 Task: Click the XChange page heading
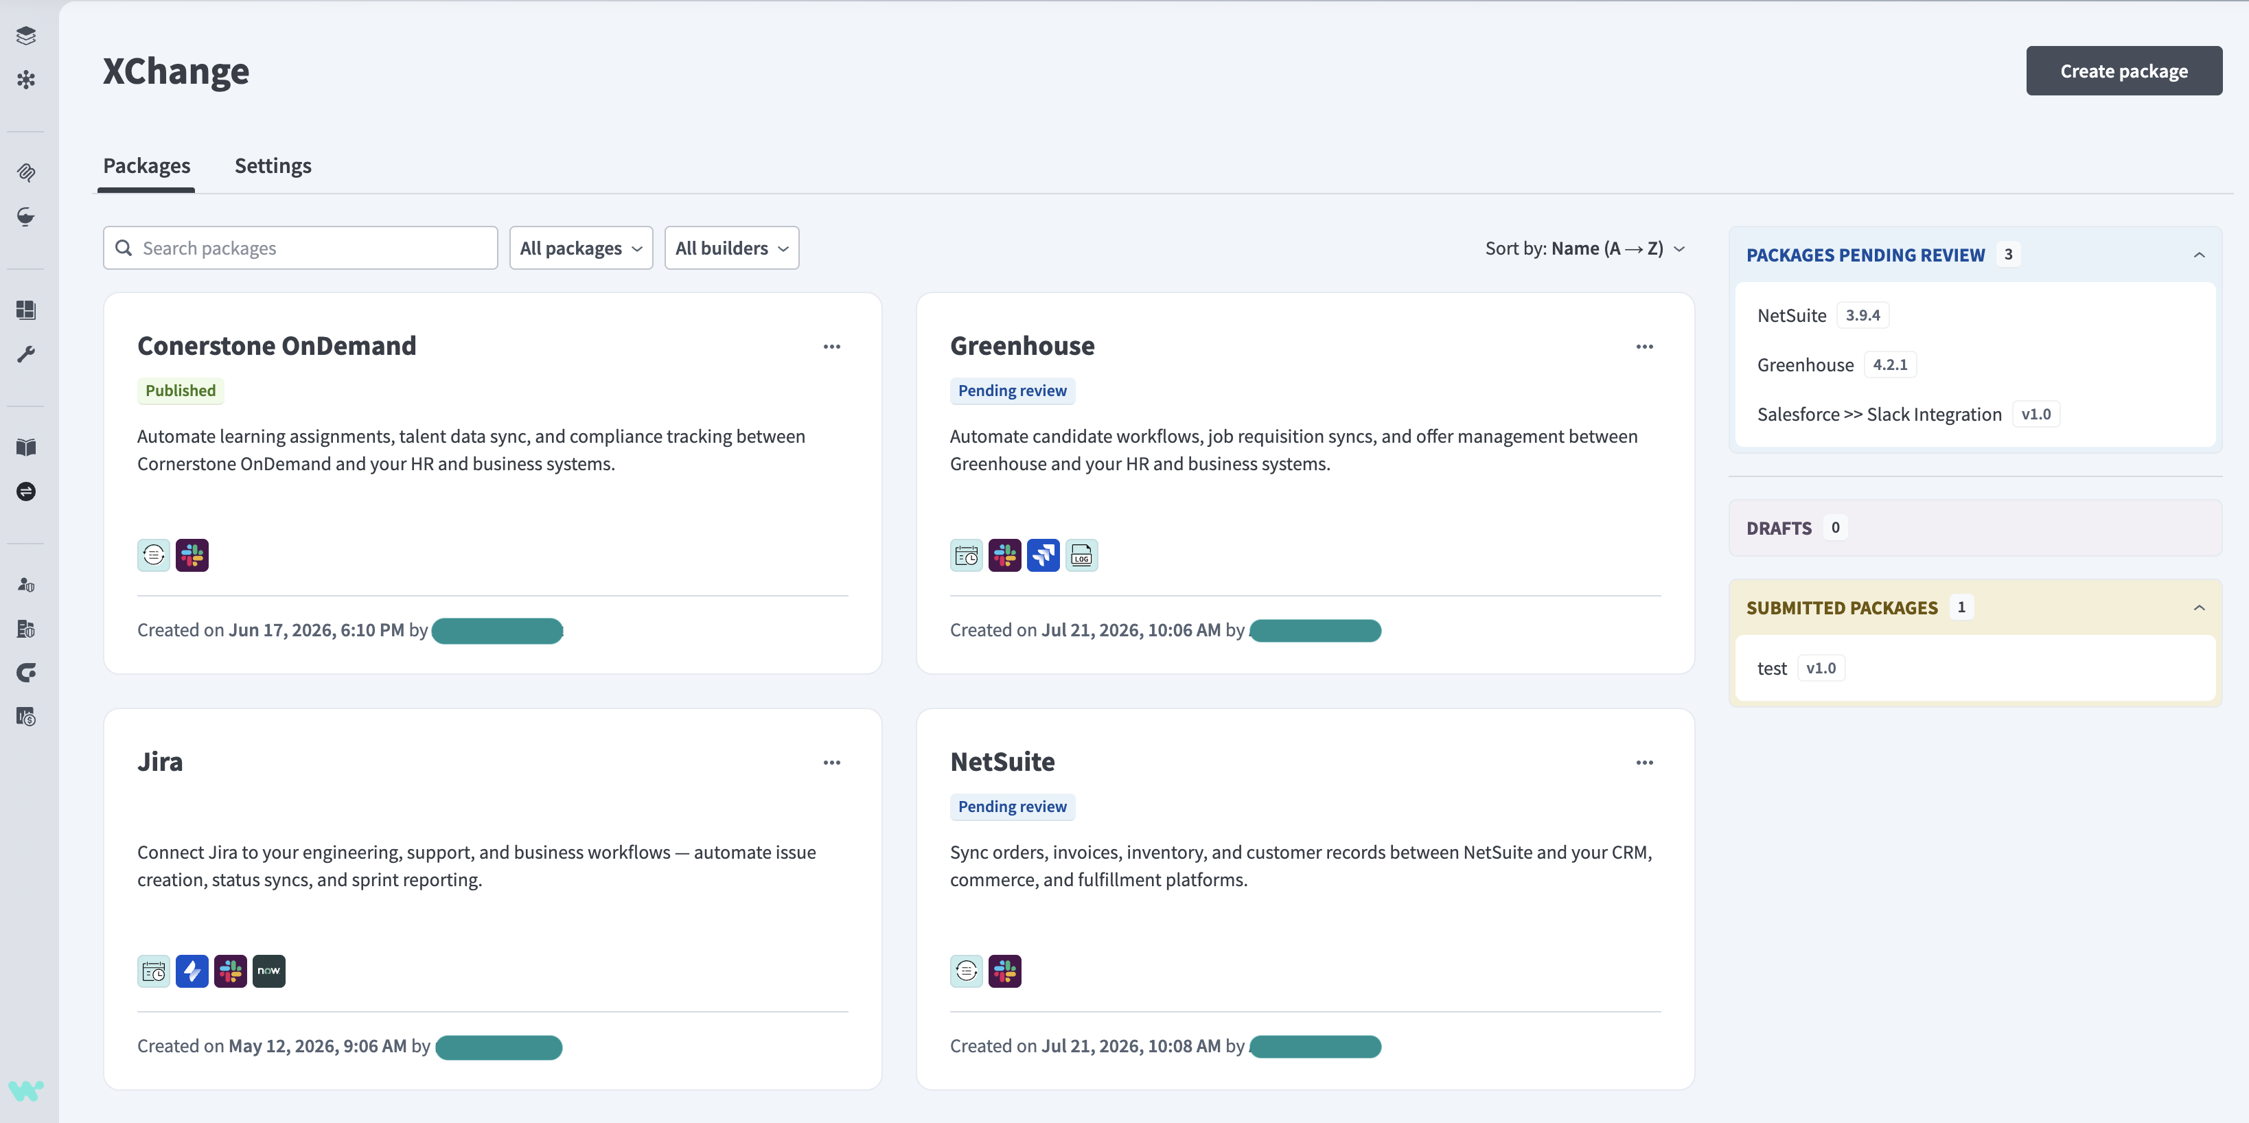[176, 71]
